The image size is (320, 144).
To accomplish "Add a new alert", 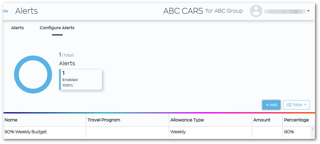I will pyautogui.click(x=271, y=105).
